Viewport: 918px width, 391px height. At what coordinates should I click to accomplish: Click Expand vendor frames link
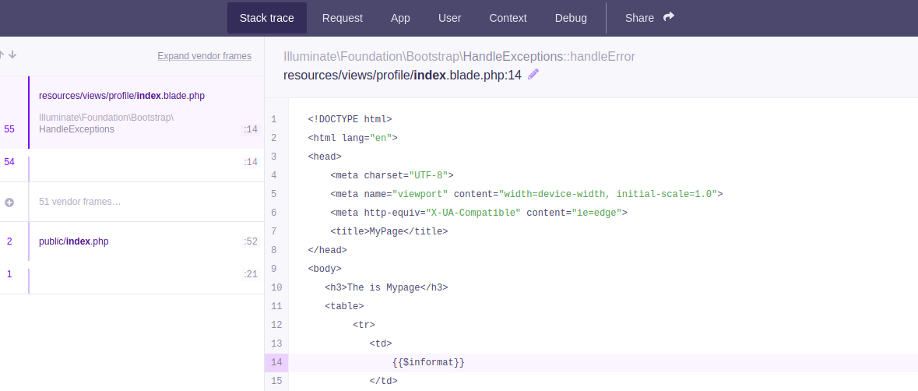(204, 56)
